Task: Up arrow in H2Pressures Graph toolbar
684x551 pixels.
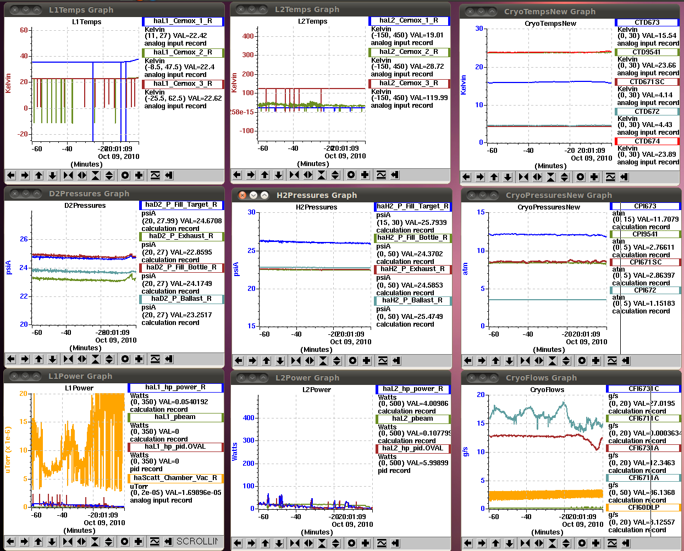Action: [x=267, y=361]
